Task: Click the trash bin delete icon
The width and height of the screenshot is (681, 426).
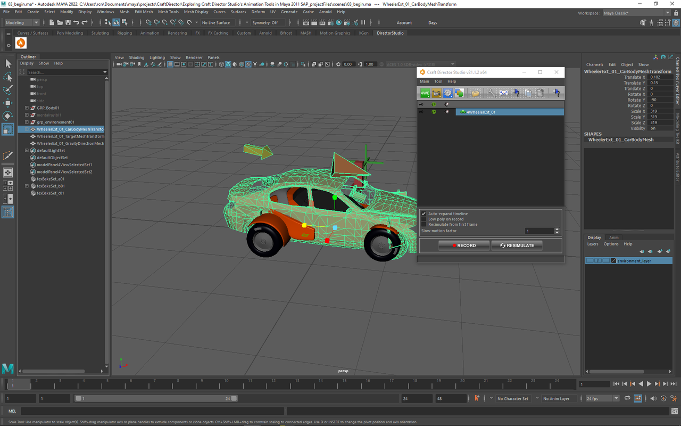Action: coord(540,93)
